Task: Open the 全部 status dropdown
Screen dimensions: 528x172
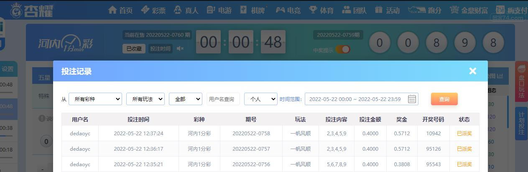Action: click(186, 99)
